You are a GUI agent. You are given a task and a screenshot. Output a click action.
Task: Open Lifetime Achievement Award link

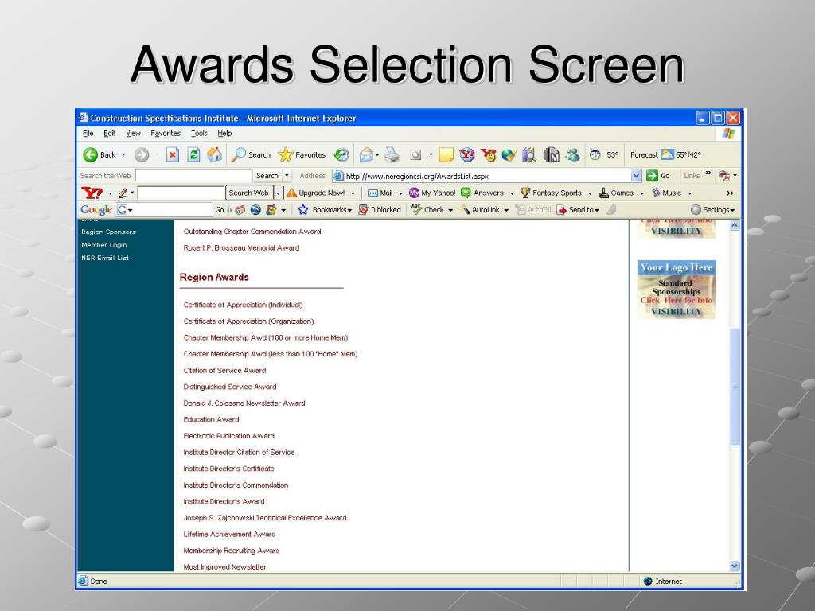click(x=229, y=534)
